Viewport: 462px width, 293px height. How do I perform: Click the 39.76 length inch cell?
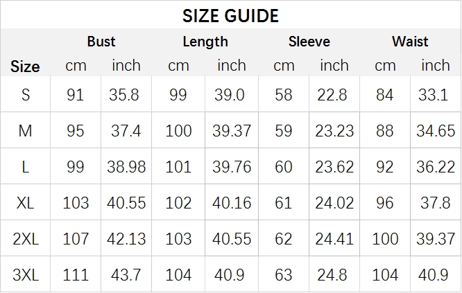point(232,167)
